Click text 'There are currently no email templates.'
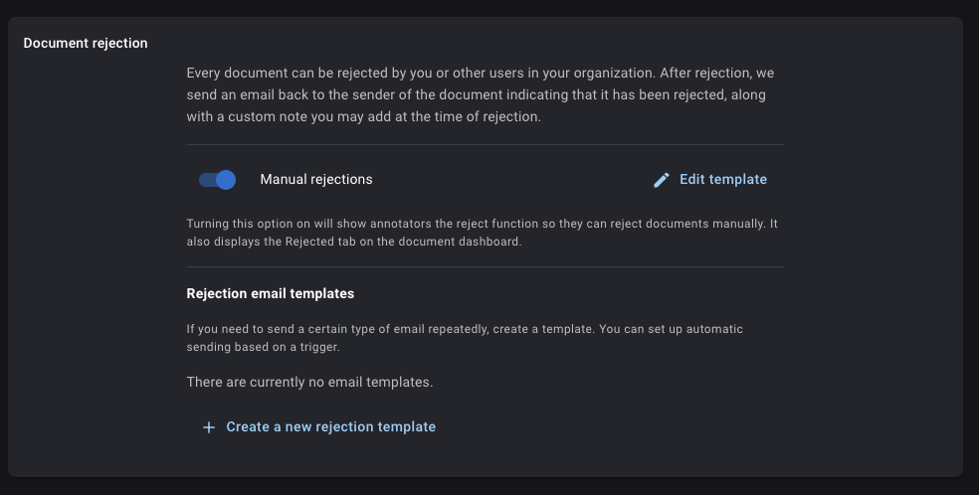This screenshot has height=495, width=979. click(x=309, y=382)
